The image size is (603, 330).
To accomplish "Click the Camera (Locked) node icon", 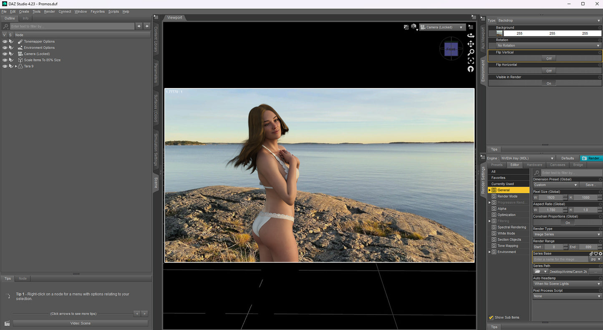I will point(20,54).
